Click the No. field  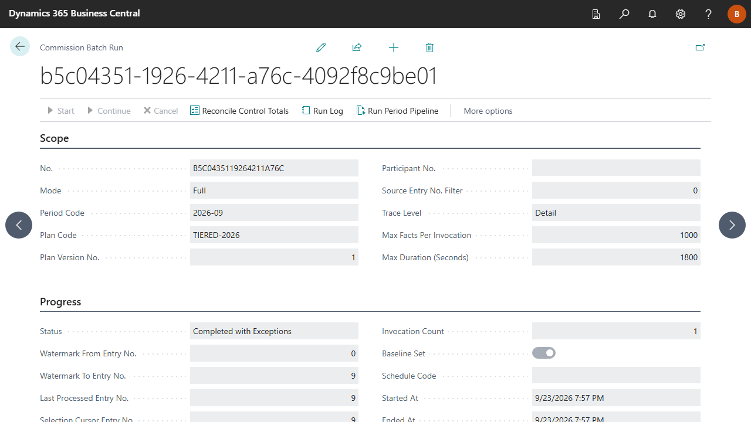pos(274,168)
